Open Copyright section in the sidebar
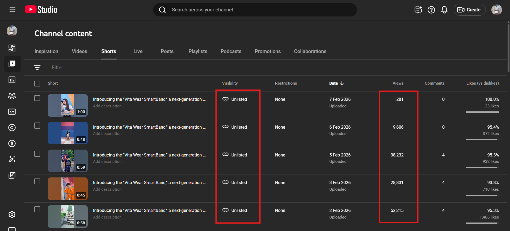510x231 pixels. (x=12, y=128)
